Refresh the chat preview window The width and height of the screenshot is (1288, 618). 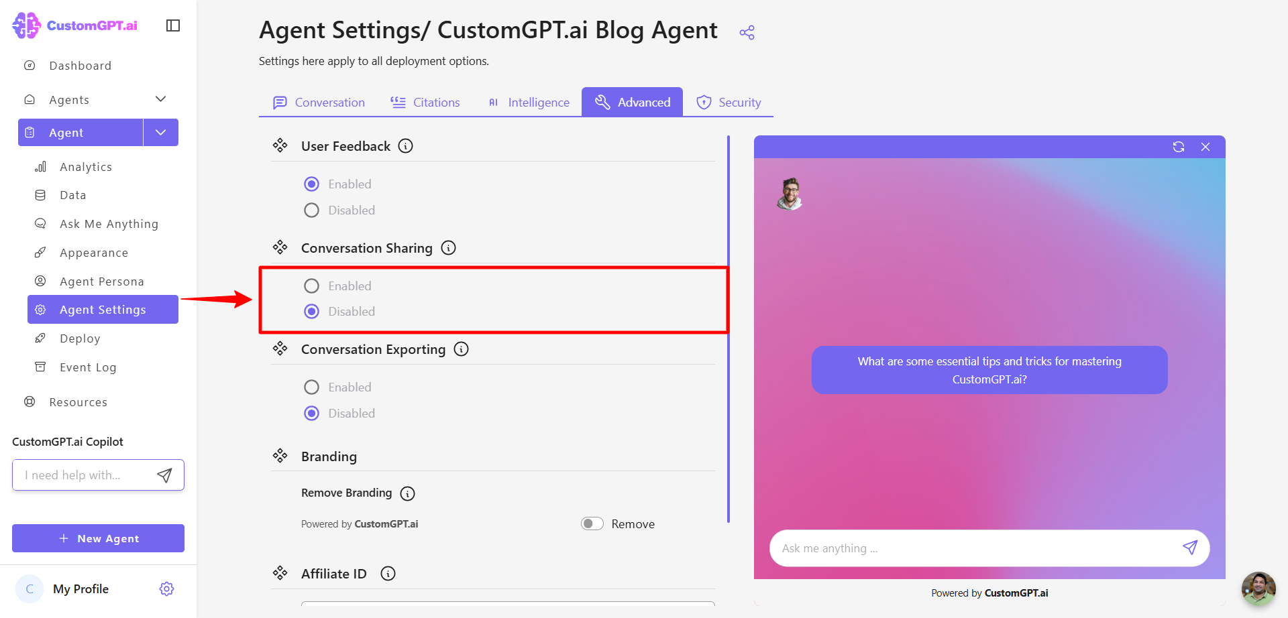coord(1179,147)
